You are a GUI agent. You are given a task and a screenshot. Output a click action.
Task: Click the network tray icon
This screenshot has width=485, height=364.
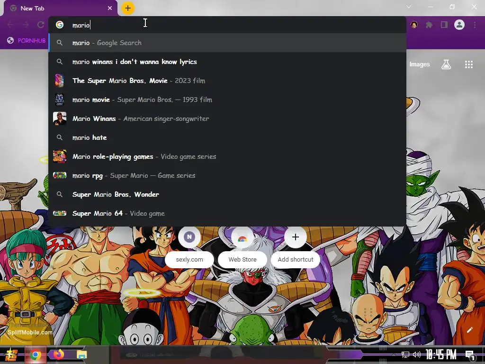pyautogui.click(x=405, y=355)
